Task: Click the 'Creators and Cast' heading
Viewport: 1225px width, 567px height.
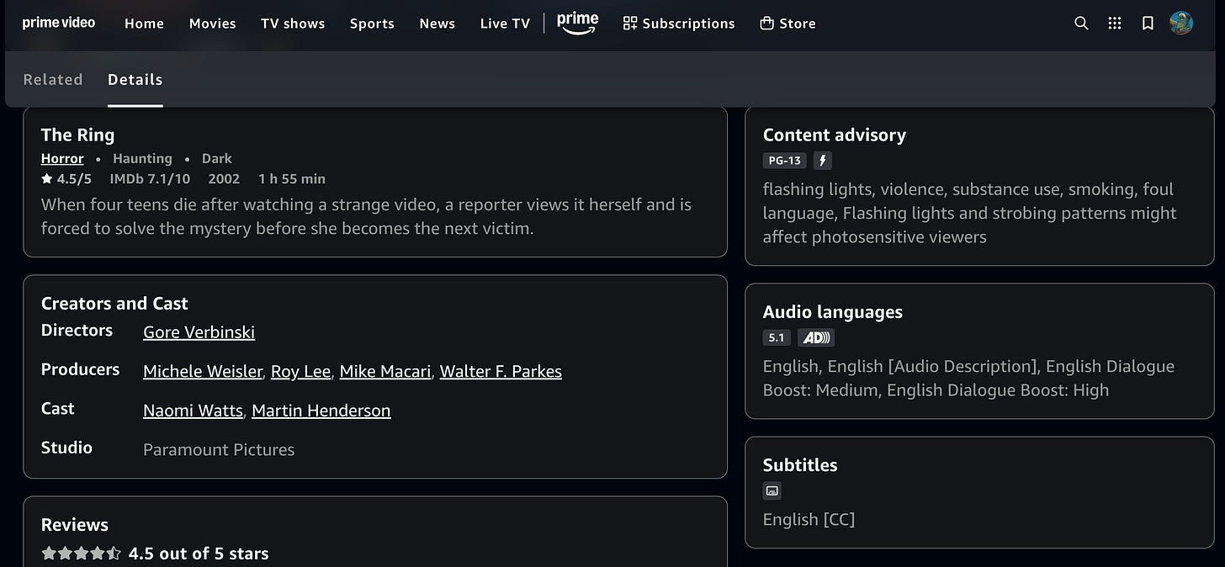Action: pos(114,303)
